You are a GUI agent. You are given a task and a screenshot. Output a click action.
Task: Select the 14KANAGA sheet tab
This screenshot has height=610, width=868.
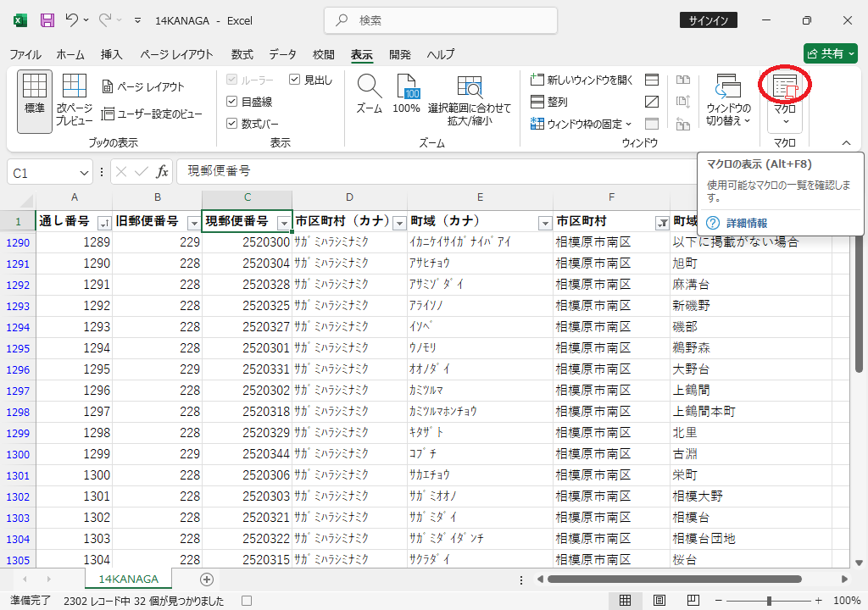[x=129, y=579]
